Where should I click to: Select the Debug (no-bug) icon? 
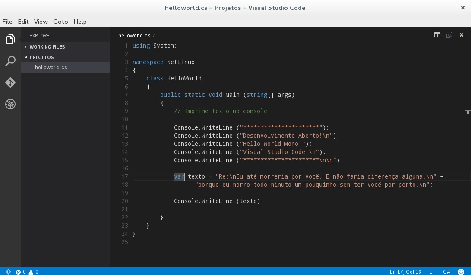[10, 104]
